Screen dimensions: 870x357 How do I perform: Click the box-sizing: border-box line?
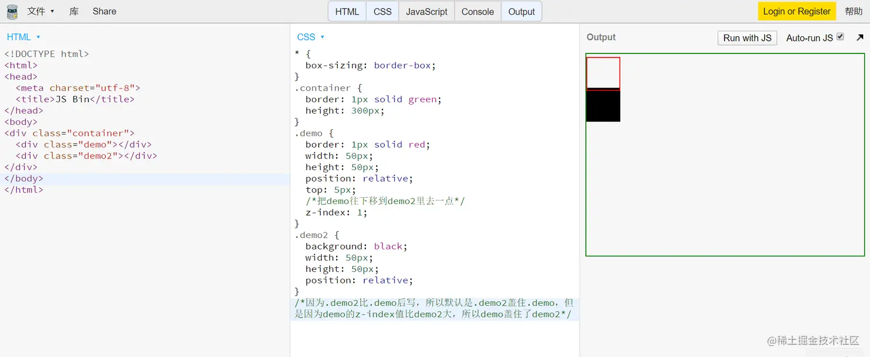pyautogui.click(x=371, y=66)
